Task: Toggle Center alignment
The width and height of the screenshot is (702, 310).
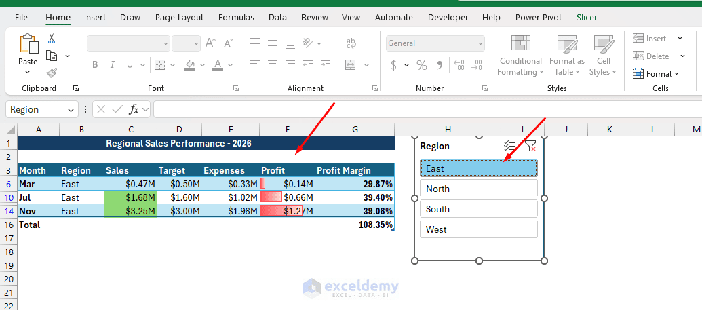Action: 273,65
